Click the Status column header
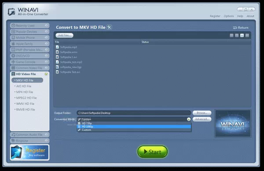Image resolution: width=264 pixels, height=171 pixels. pyautogui.click(x=196, y=42)
